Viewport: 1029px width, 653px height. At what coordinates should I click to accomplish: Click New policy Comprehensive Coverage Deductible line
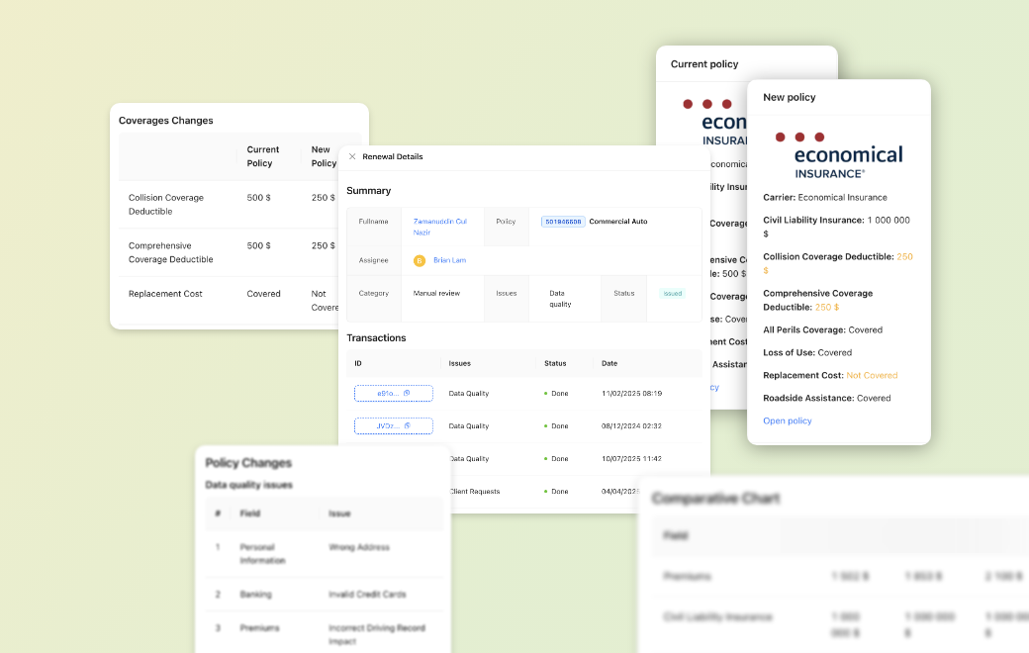click(x=817, y=300)
